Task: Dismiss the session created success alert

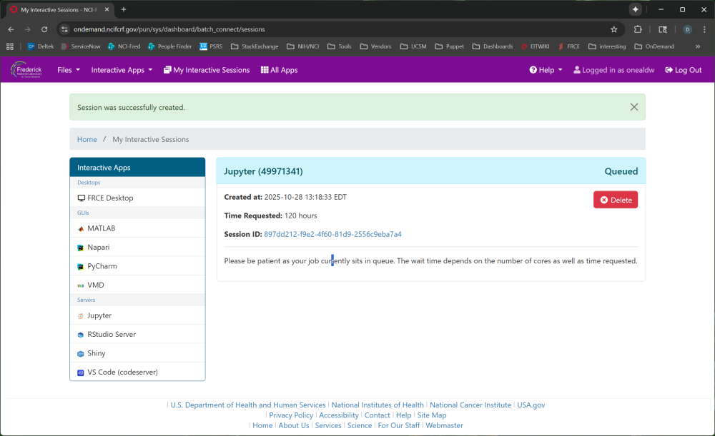Action: [x=633, y=107]
